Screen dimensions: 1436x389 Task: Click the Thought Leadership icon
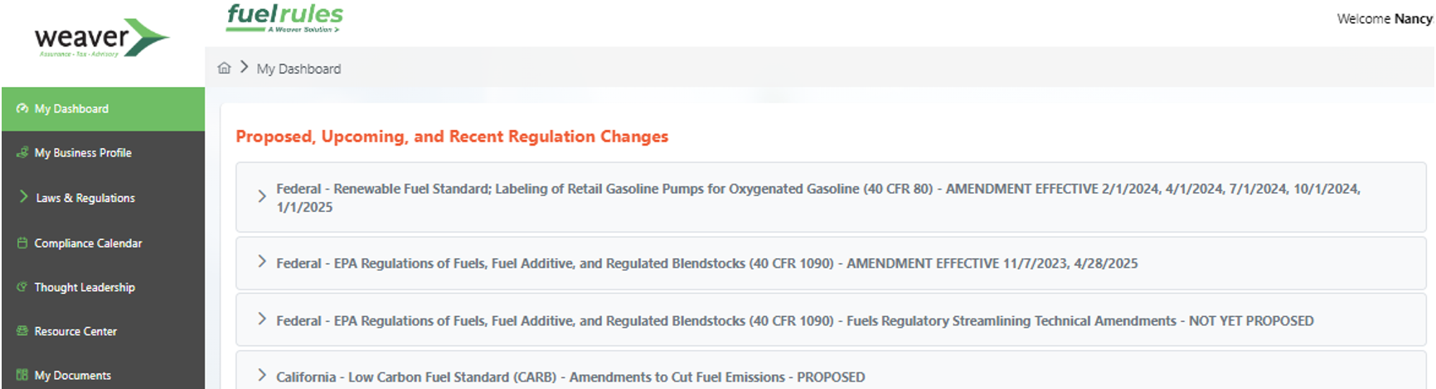pos(22,286)
